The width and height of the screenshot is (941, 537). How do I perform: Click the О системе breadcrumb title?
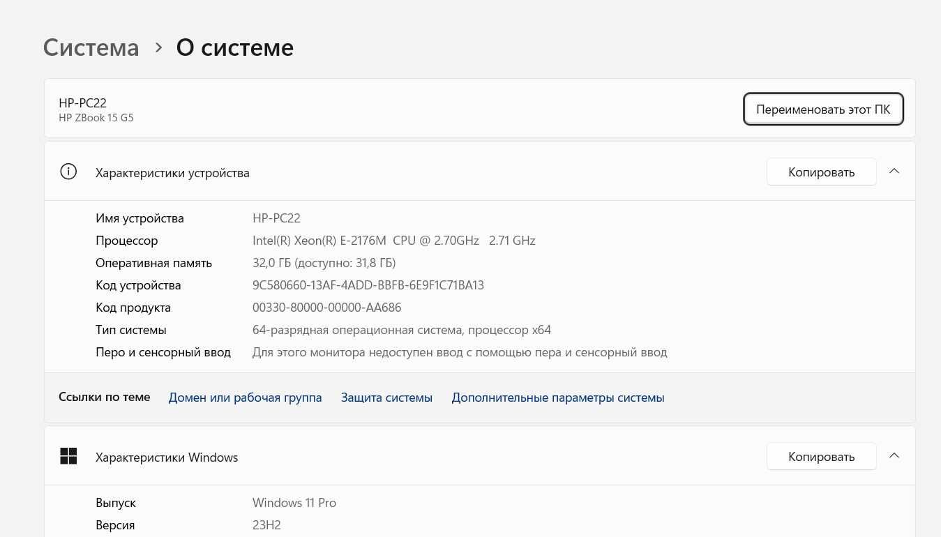point(234,47)
